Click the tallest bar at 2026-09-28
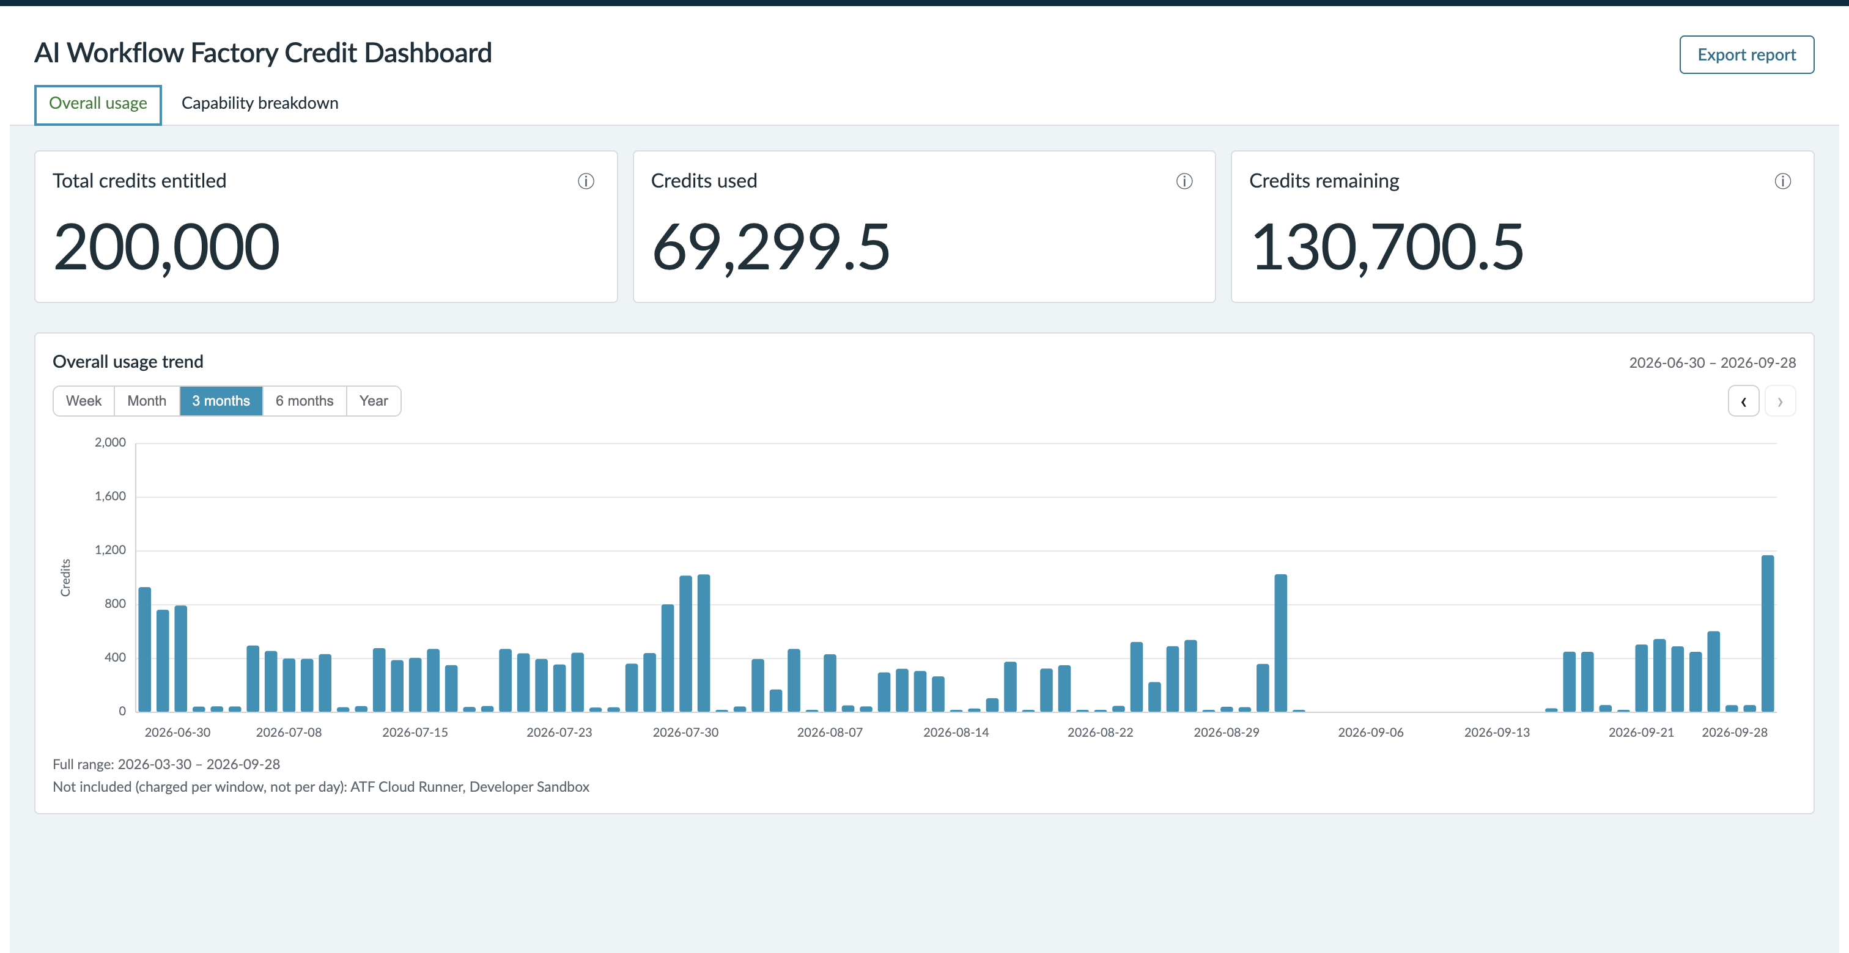This screenshot has height=953, width=1849. pyautogui.click(x=1766, y=633)
